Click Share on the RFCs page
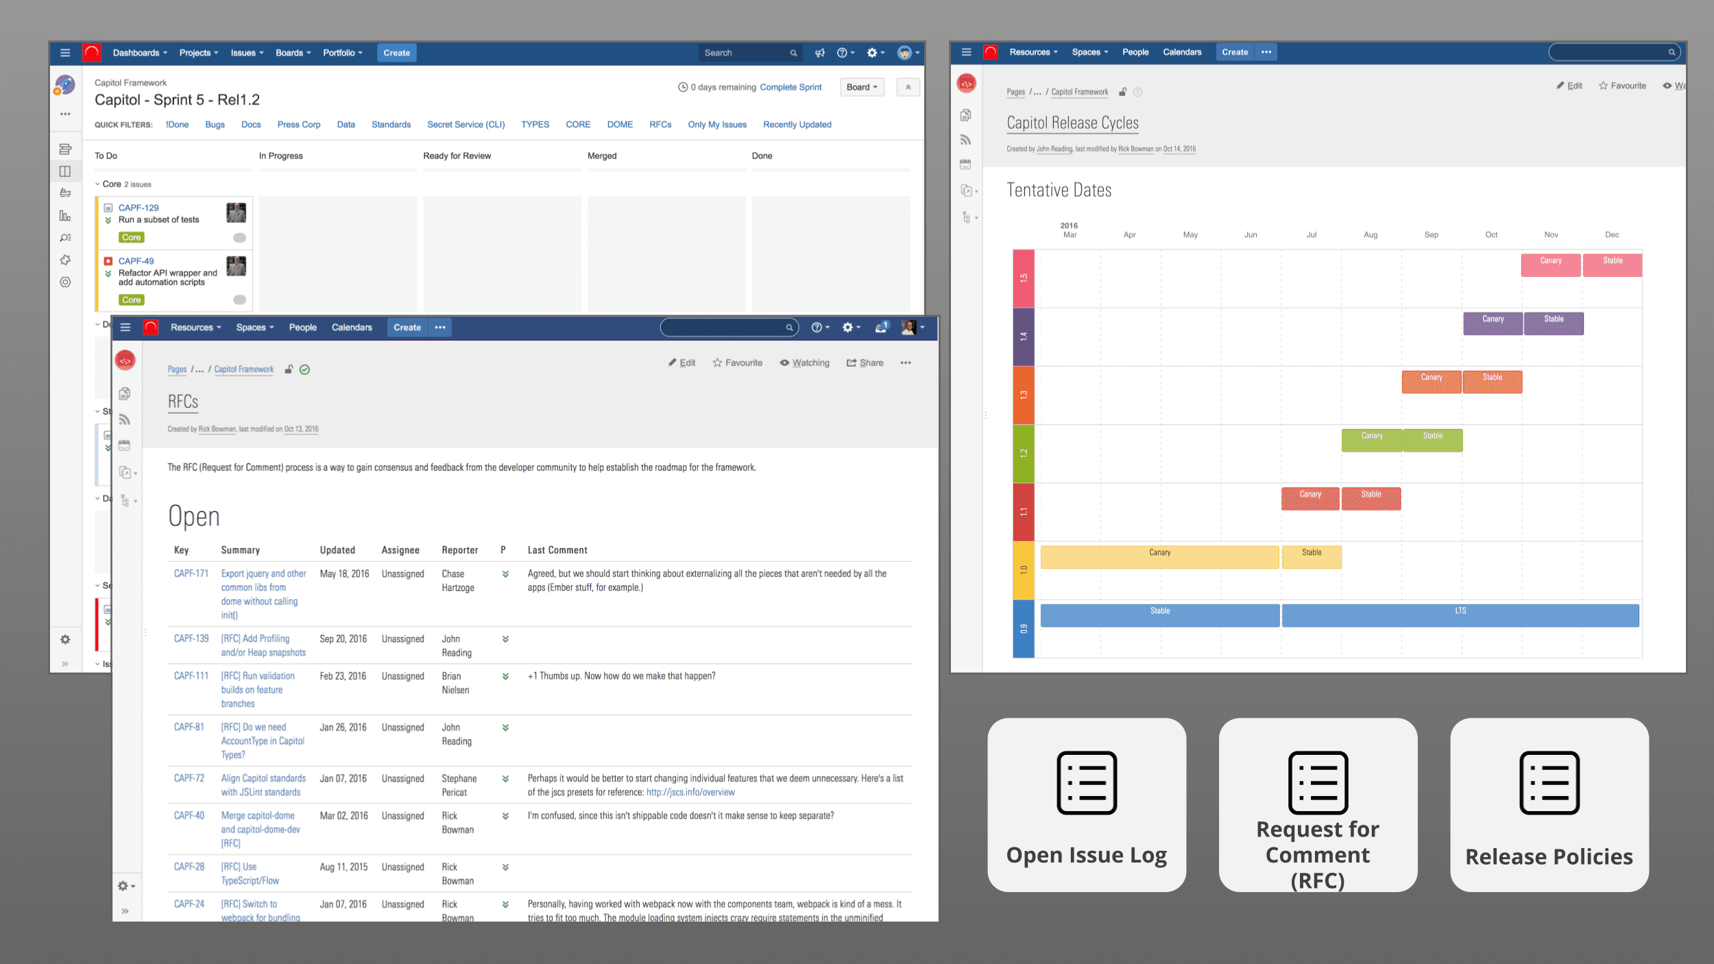Screen dimensions: 1714x964 865,363
